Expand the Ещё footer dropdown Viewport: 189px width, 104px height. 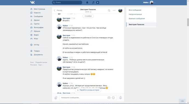pyautogui.click(x=41, y=65)
